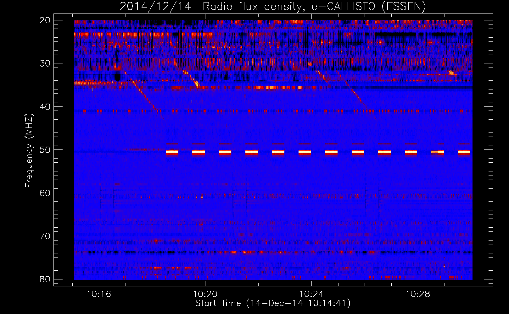Click the 40 frequency tick label
Viewport: 509px width, 314px height.
click(x=45, y=107)
